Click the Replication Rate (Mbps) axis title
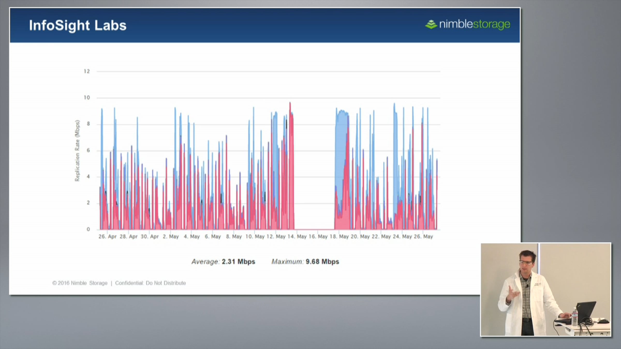The height and width of the screenshot is (349, 621). click(77, 151)
